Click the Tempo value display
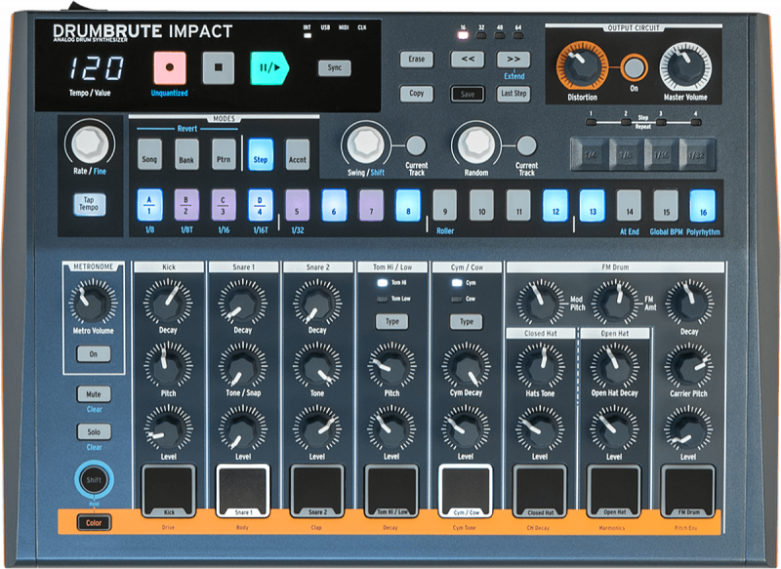The width and height of the screenshot is (781, 569). click(97, 68)
